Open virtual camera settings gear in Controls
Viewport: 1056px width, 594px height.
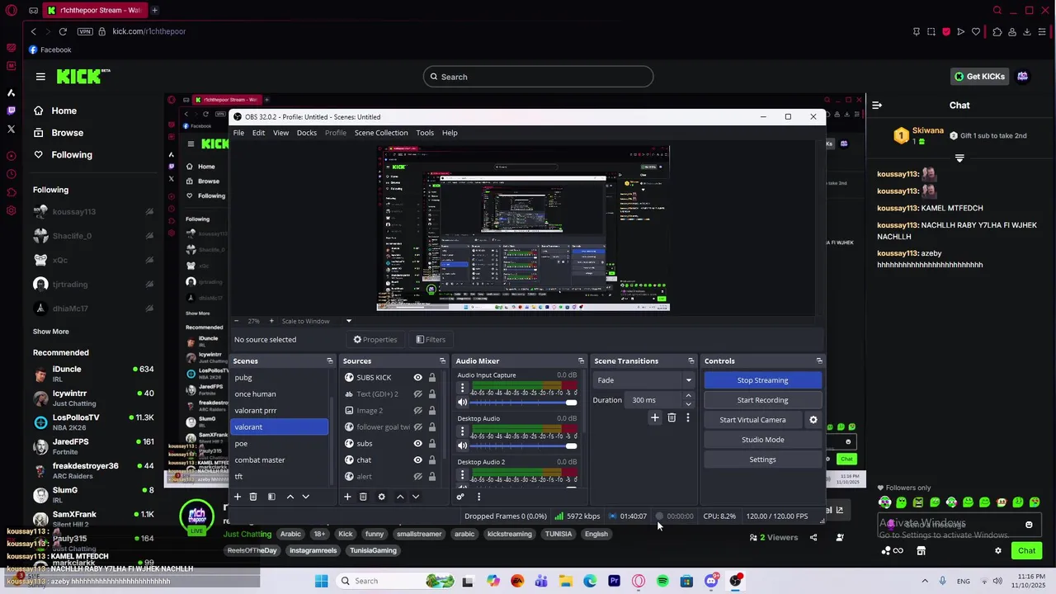pyautogui.click(x=813, y=419)
